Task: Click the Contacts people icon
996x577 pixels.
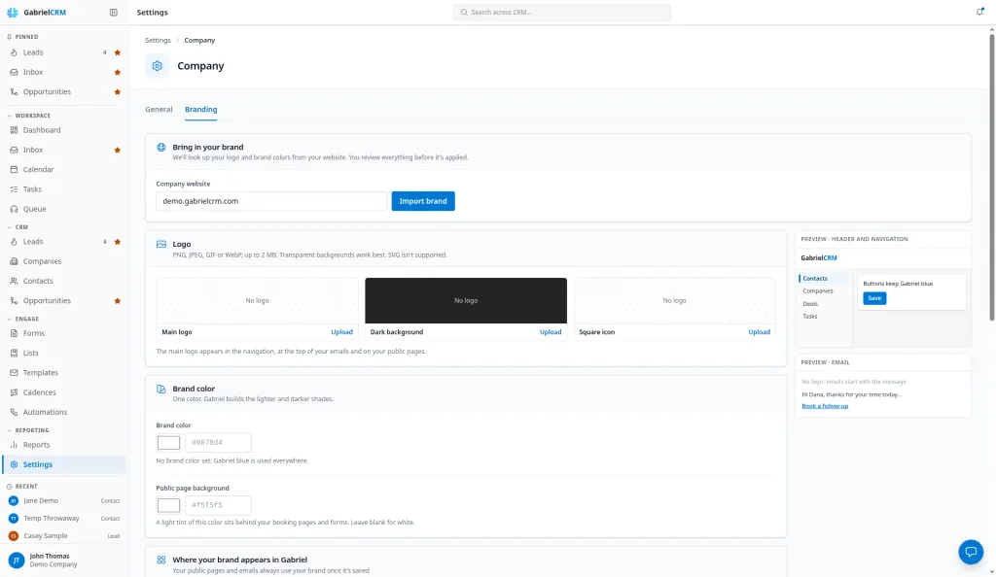Action: [x=14, y=281]
